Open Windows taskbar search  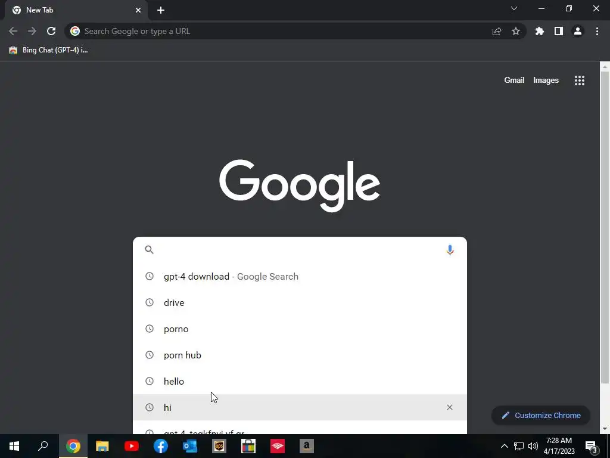pos(43,446)
